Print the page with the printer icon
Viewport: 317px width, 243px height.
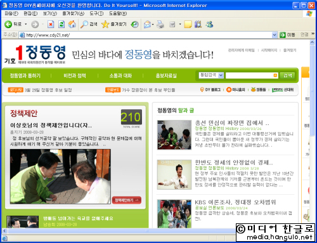click(160, 24)
